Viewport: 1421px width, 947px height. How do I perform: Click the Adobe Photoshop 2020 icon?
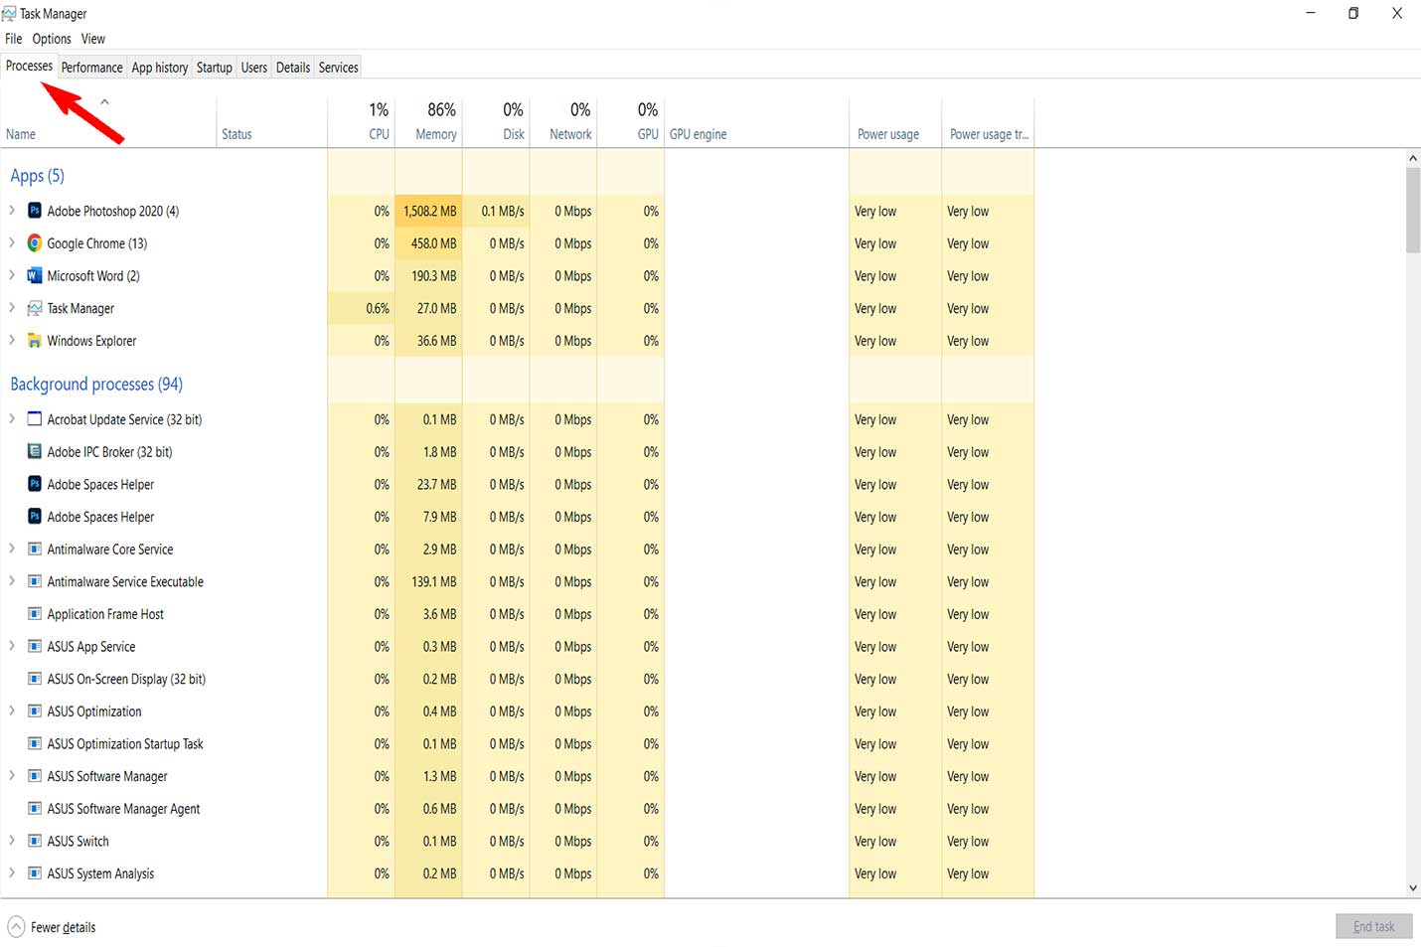tap(35, 211)
